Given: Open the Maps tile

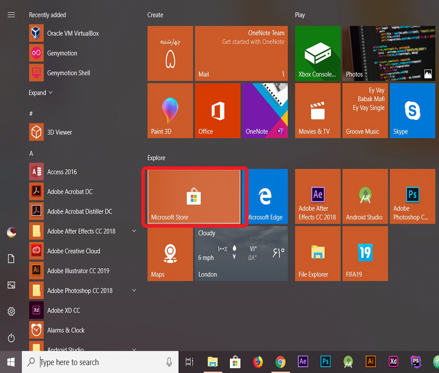Looking at the screenshot, I should tap(170, 254).
